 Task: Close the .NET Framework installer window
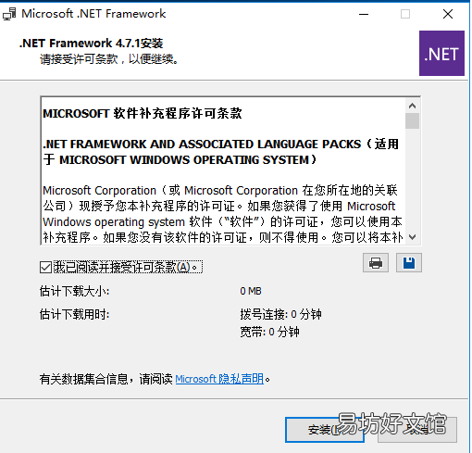tap(448, 14)
